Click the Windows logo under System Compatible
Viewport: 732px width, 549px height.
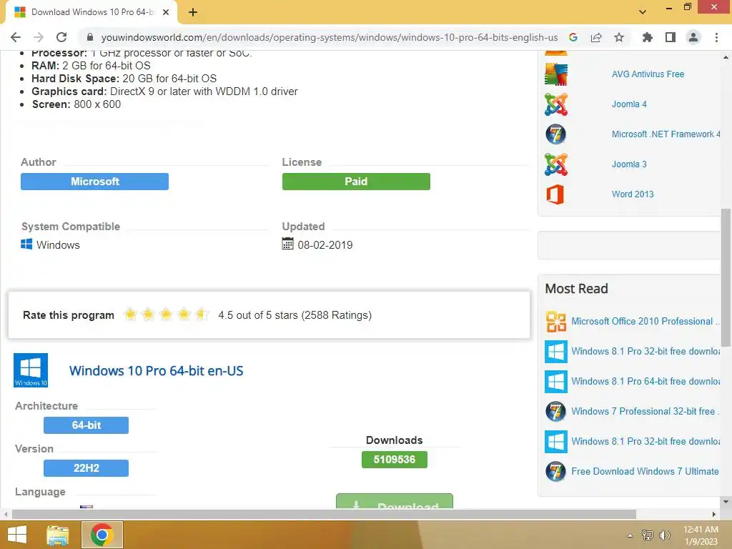point(26,244)
